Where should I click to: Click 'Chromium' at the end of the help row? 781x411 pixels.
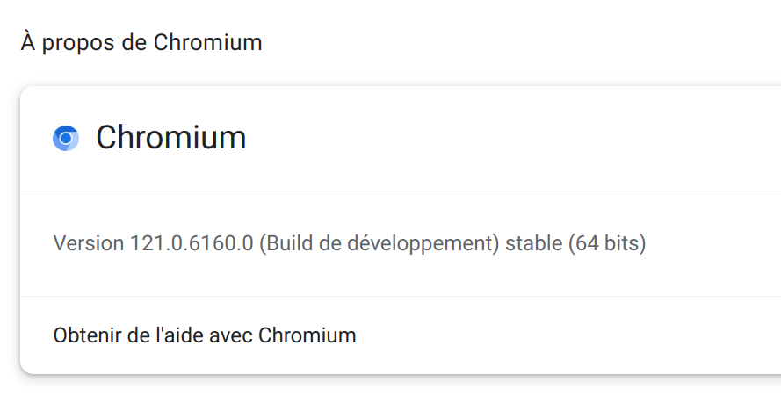307,335
